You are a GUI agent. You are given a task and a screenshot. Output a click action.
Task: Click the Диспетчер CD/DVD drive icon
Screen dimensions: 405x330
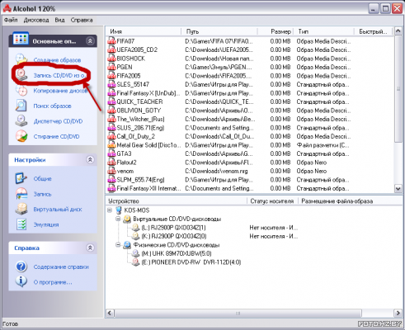pos(21,121)
